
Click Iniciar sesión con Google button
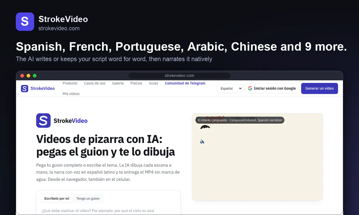(x=272, y=88)
